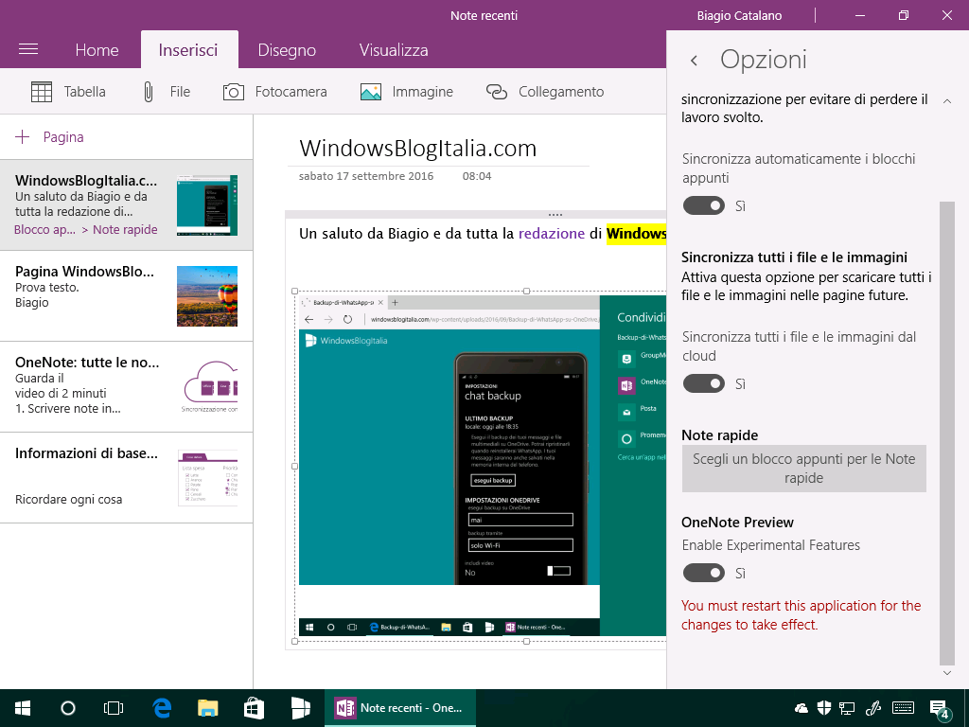Attach a file using the paperclip icon
This screenshot has height=727, width=969.
[x=149, y=92]
